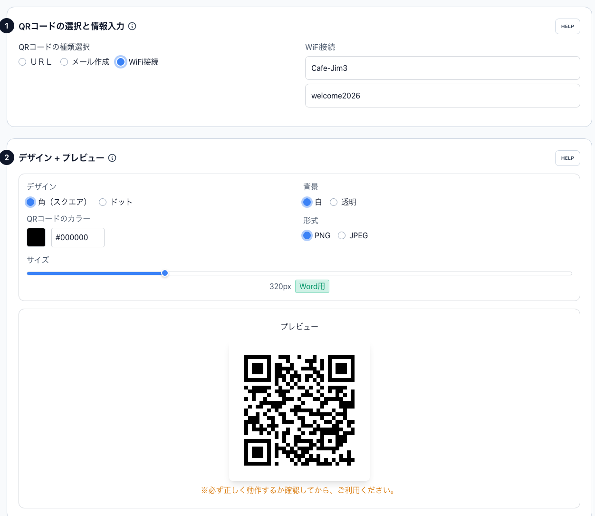Pick JPEG as output format
Image resolution: width=595 pixels, height=516 pixels.
point(342,235)
